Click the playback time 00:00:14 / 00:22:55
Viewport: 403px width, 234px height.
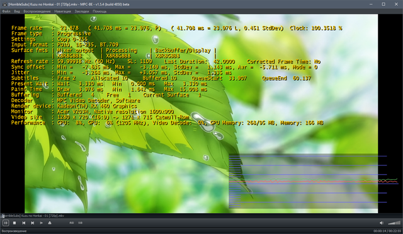click(x=388, y=231)
